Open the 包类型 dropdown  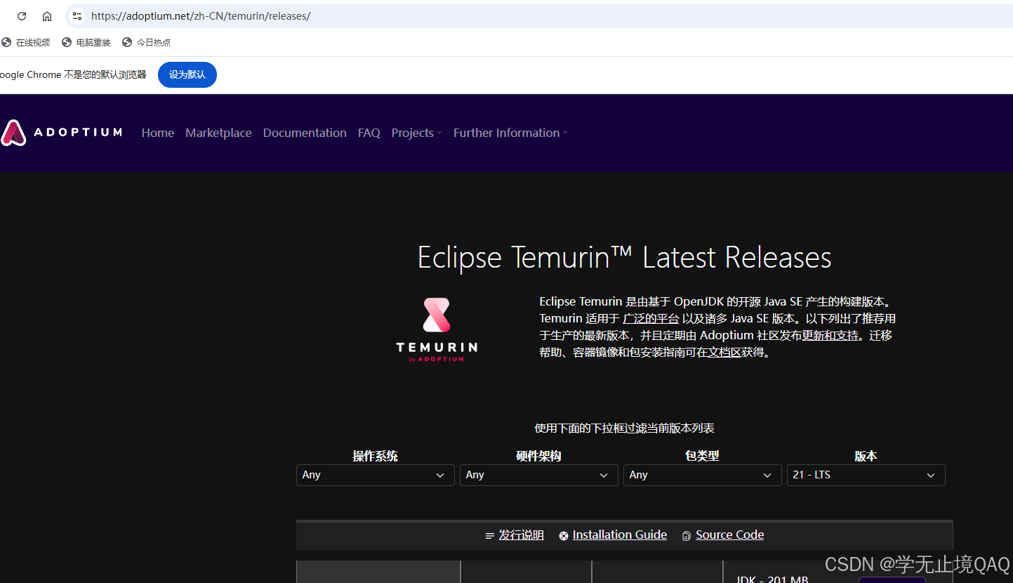(702, 475)
